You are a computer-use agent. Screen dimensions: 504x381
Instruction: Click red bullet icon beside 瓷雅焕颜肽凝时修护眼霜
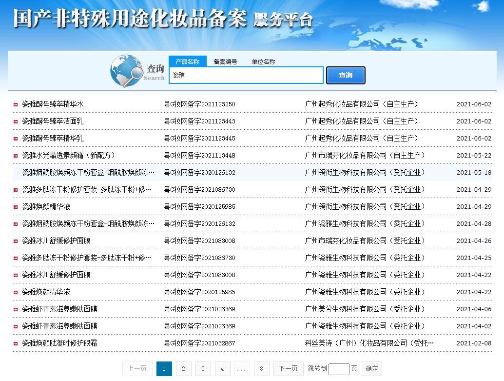coord(16,343)
